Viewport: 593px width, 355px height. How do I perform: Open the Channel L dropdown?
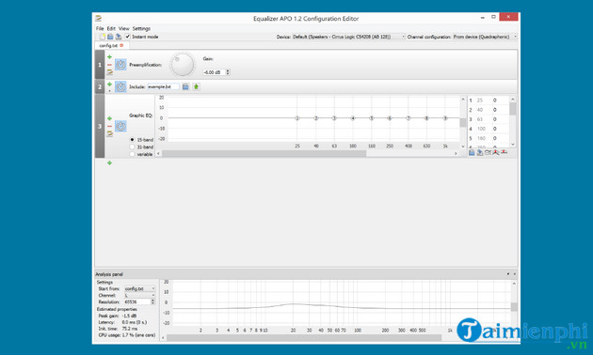tap(139, 295)
